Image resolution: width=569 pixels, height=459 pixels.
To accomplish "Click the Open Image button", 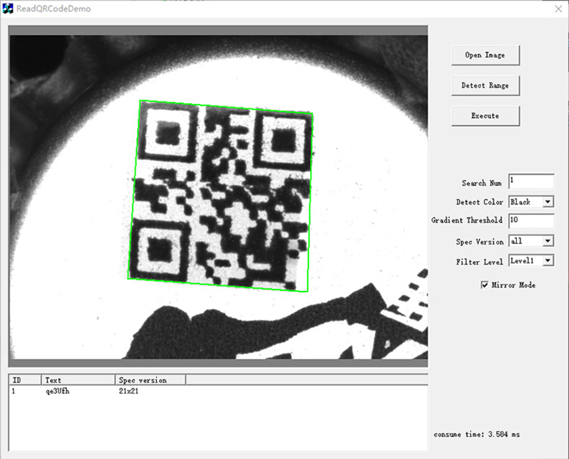I will [x=485, y=55].
